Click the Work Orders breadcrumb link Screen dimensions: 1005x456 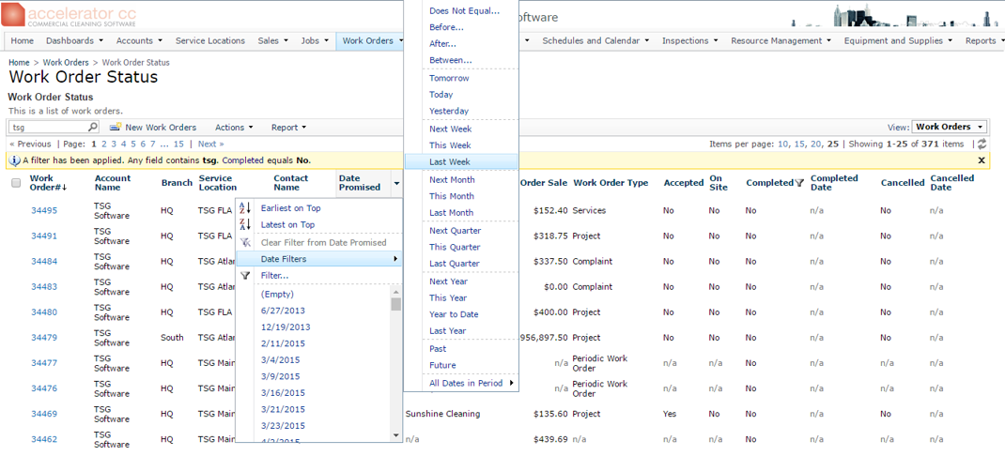pos(66,63)
